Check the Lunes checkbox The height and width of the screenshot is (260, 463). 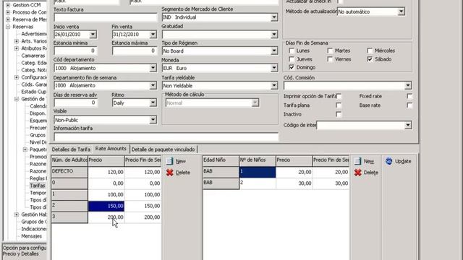tap(292, 51)
